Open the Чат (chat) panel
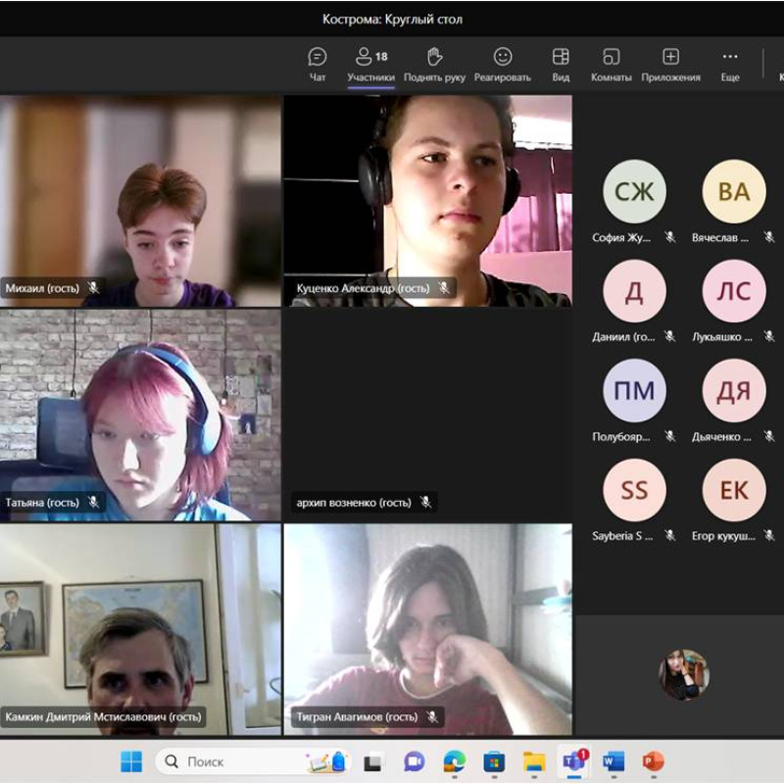The image size is (784, 784). [318, 64]
